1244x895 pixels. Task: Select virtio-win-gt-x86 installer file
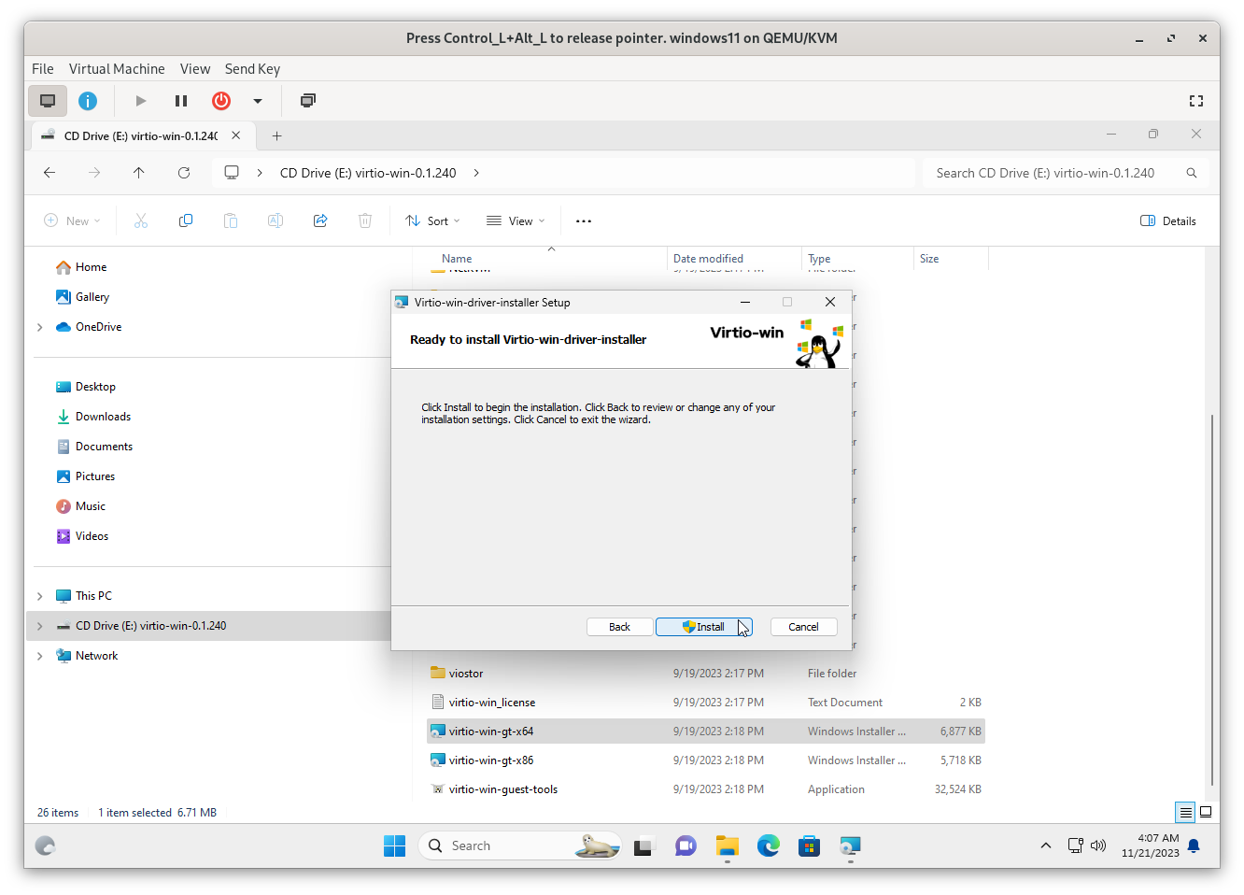[706, 760]
